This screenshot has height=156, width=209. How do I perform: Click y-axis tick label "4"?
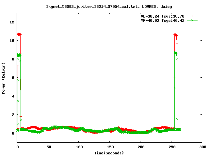click(x=13, y=96)
